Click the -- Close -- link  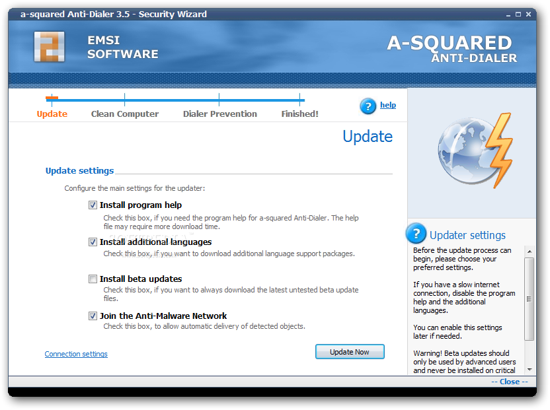tap(510, 382)
